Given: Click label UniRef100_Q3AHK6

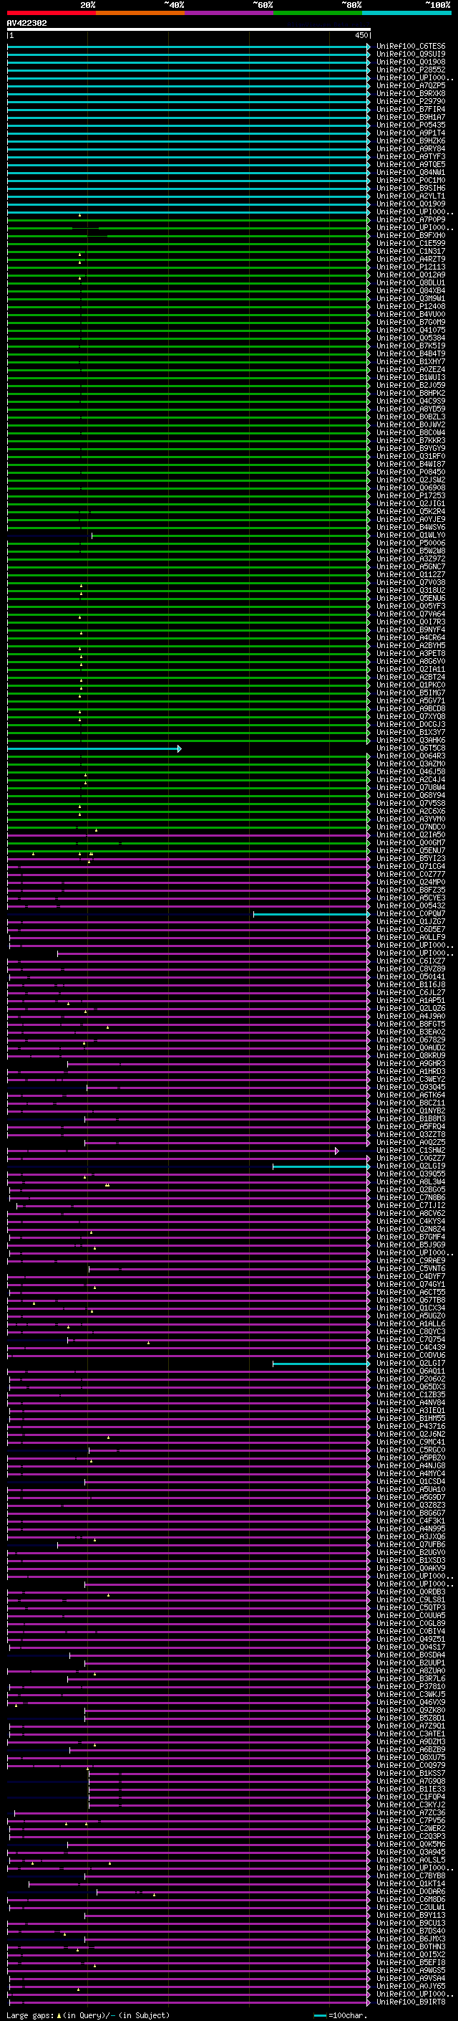Looking at the screenshot, I should 411,741.
